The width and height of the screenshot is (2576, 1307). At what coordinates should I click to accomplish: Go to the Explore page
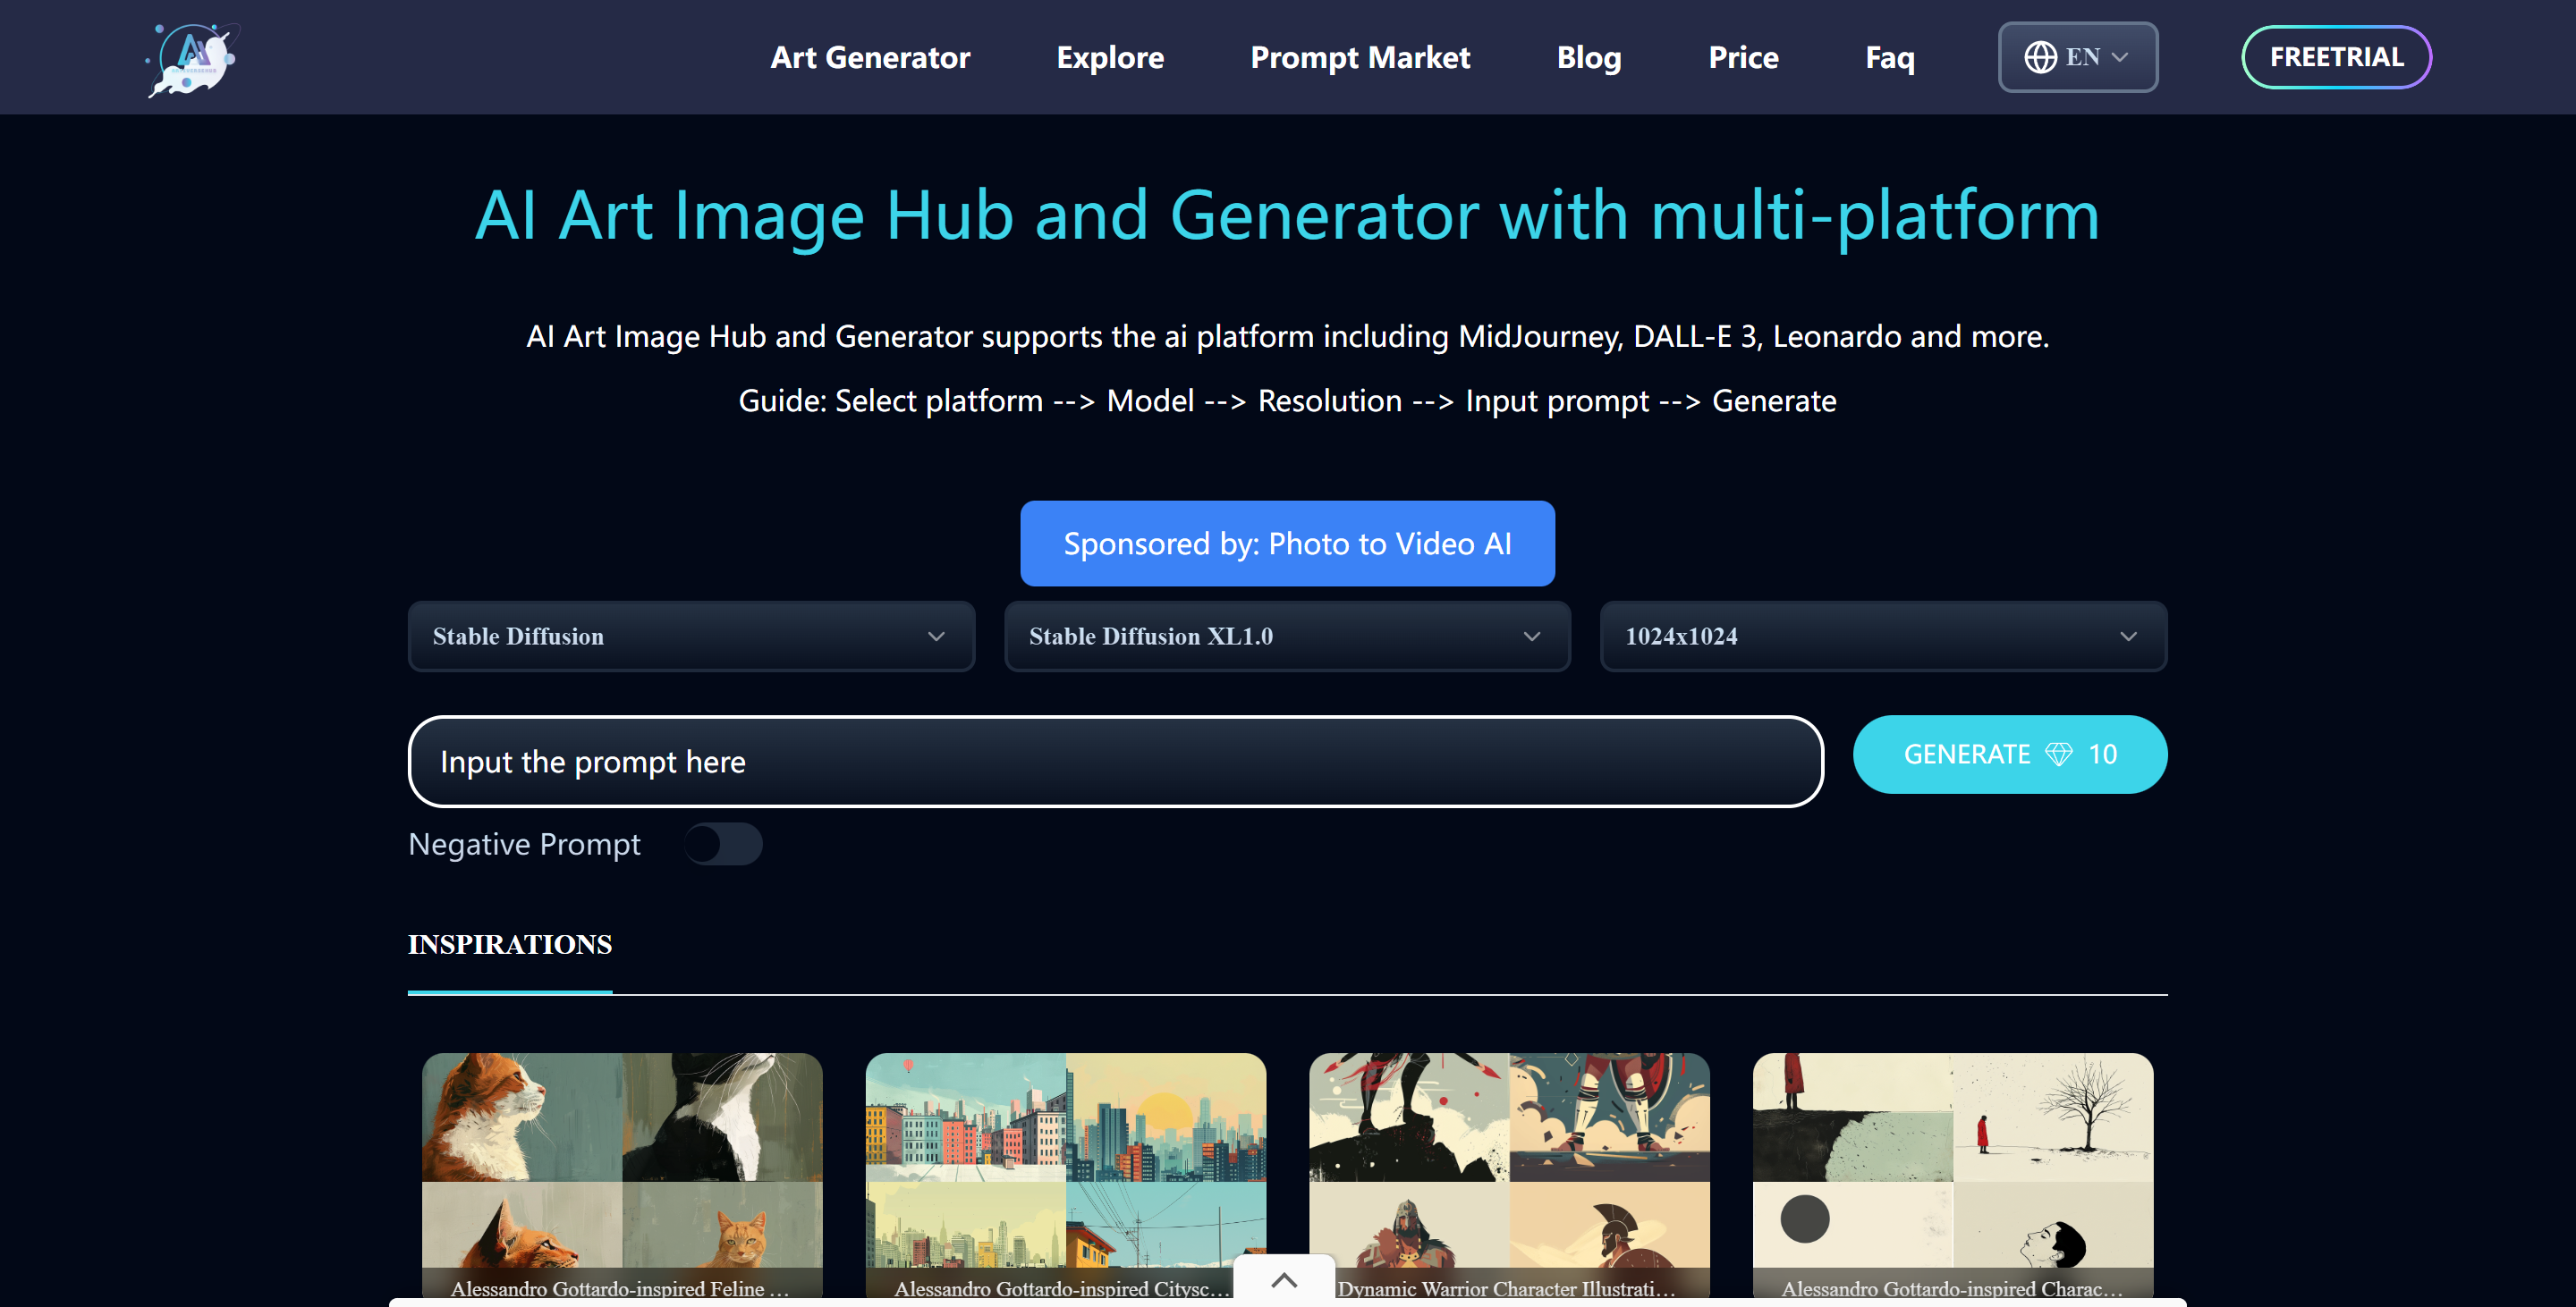pyautogui.click(x=1109, y=57)
